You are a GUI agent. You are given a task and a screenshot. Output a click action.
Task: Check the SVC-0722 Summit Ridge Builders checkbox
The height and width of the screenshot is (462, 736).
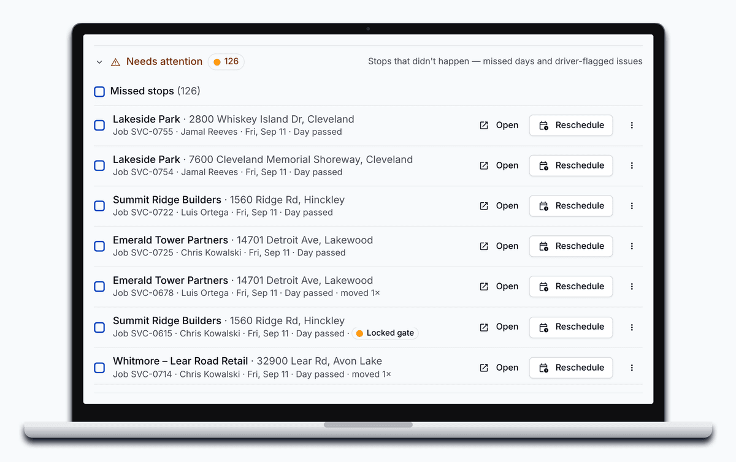tap(99, 206)
